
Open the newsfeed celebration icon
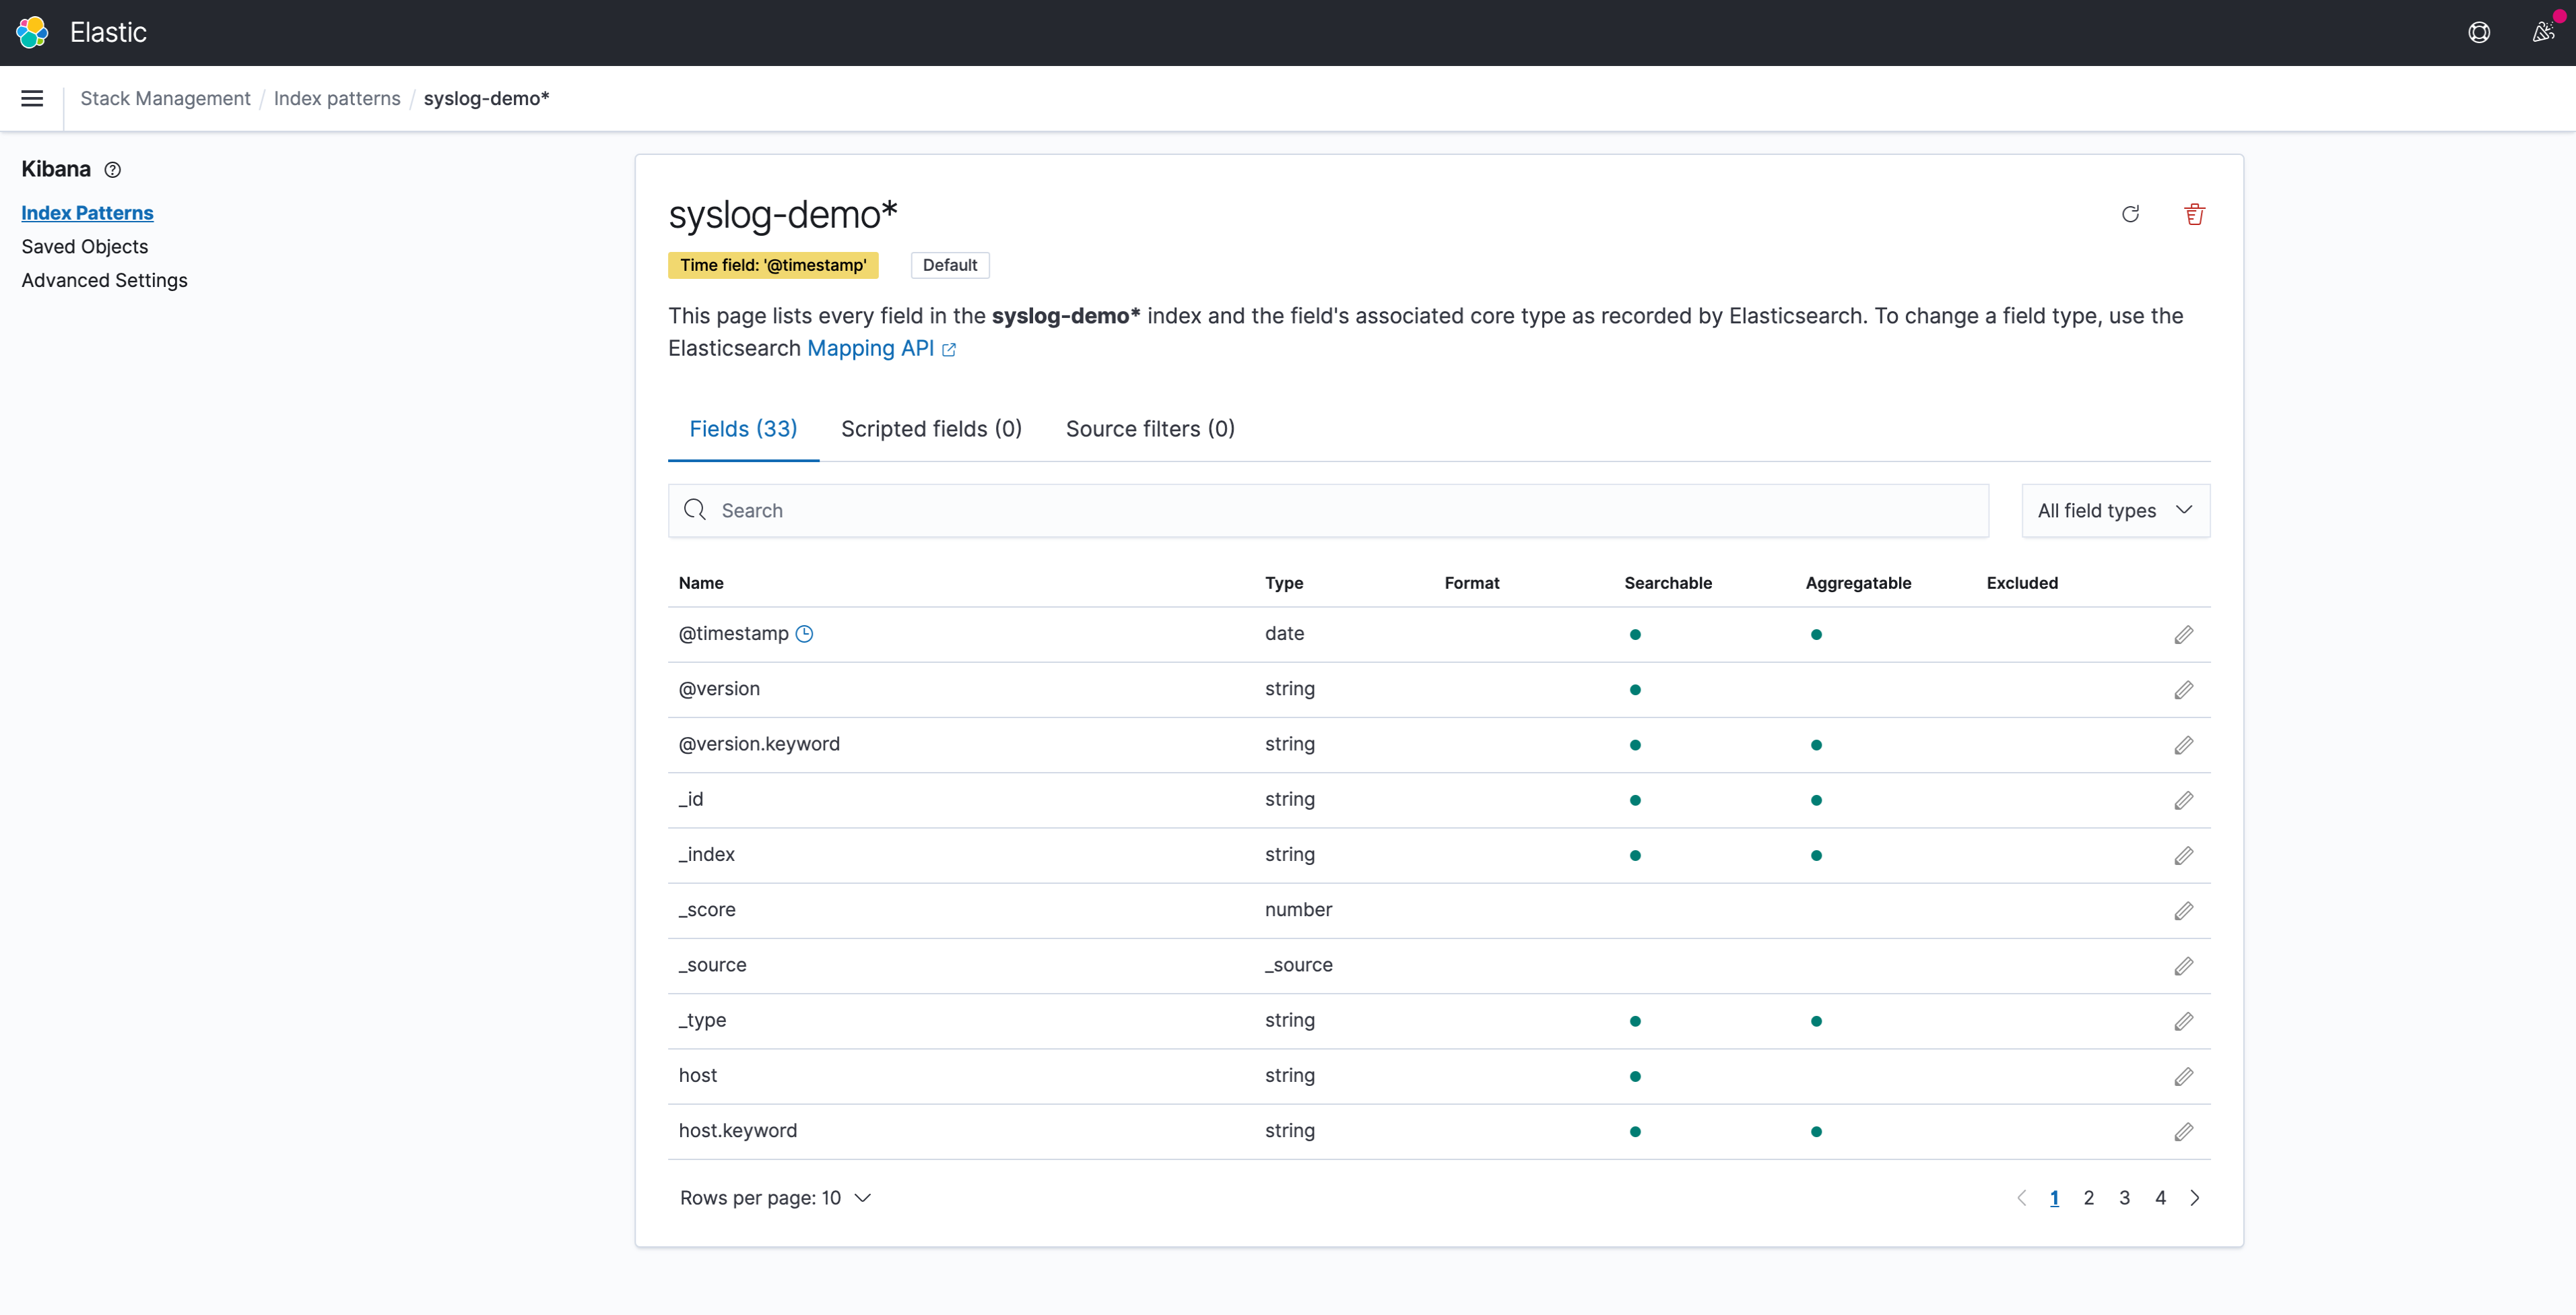[2543, 32]
